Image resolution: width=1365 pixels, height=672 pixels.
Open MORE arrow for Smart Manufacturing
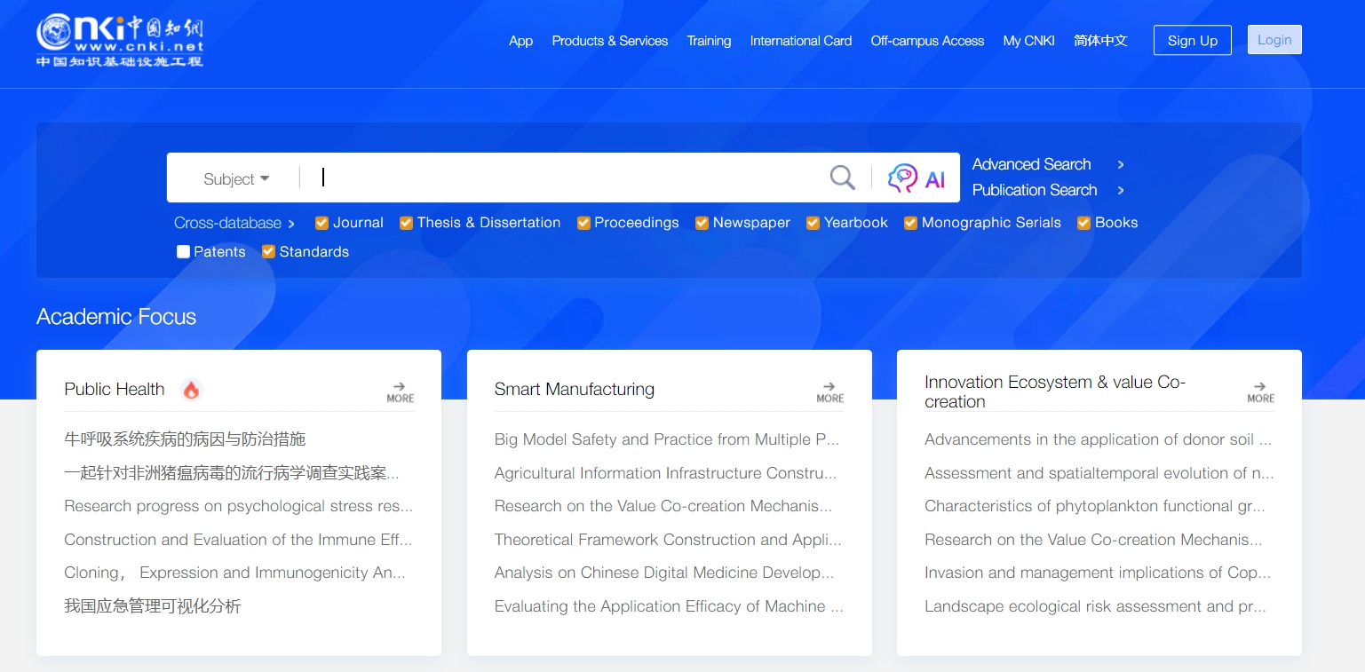[829, 392]
